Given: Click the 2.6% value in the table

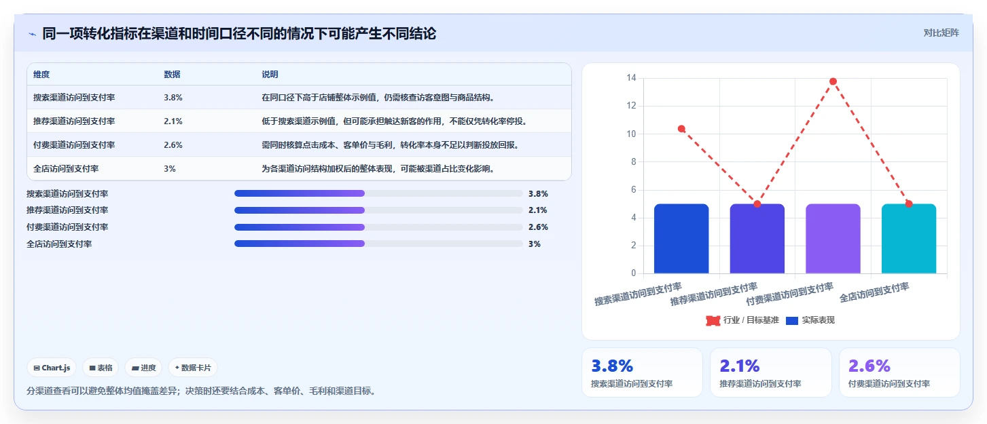Looking at the screenshot, I should 173,145.
